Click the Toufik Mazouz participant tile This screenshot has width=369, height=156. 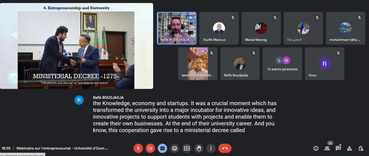[219, 28]
